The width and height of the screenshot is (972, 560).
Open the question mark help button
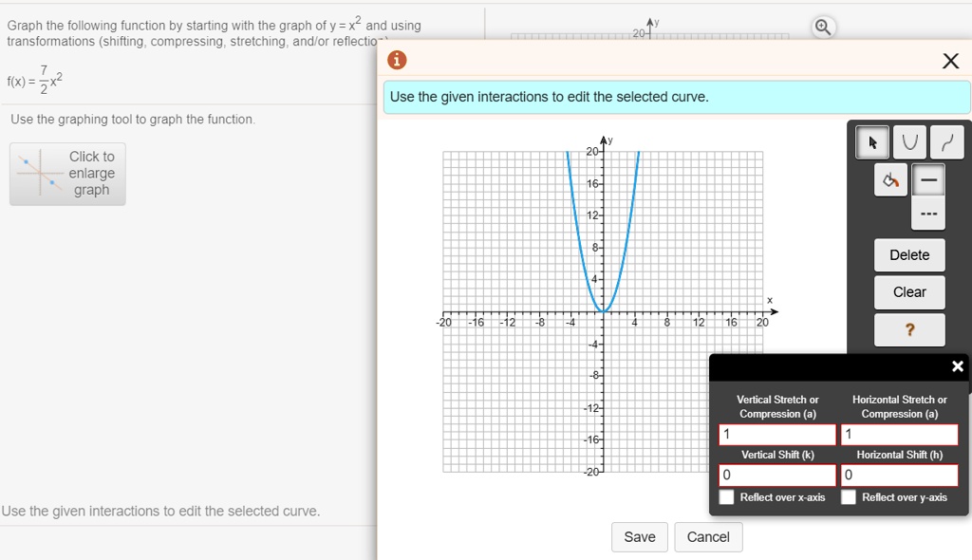tap(909, 330)
